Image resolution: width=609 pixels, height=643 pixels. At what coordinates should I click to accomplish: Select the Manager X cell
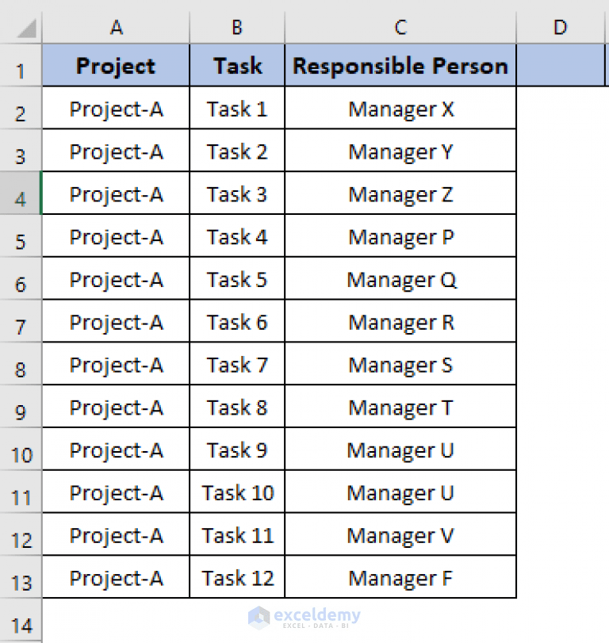coord(400,109)
